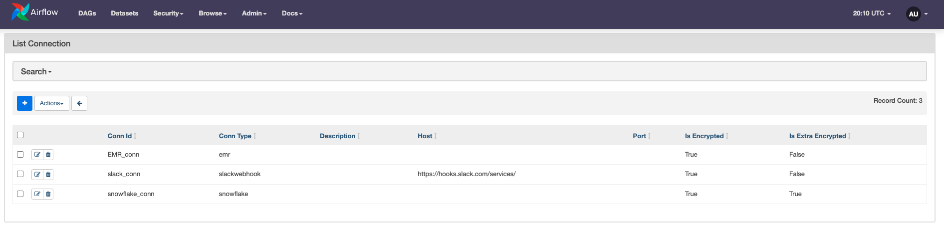944x227 pixels.
Task: Open the 20:10 UTC timezone dropdown
Action: [x=871, y=13]
